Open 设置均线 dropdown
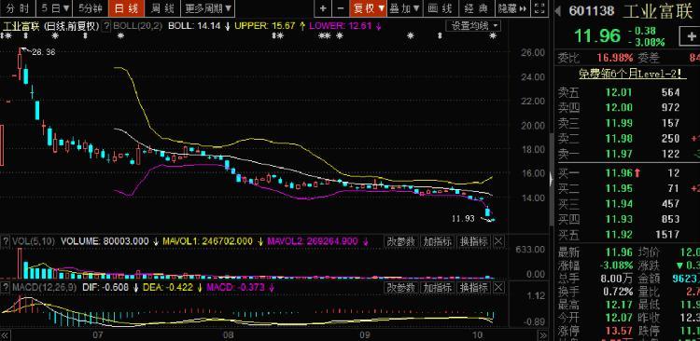The height and width of the screenshot is (341, 700). click(473, 26)
